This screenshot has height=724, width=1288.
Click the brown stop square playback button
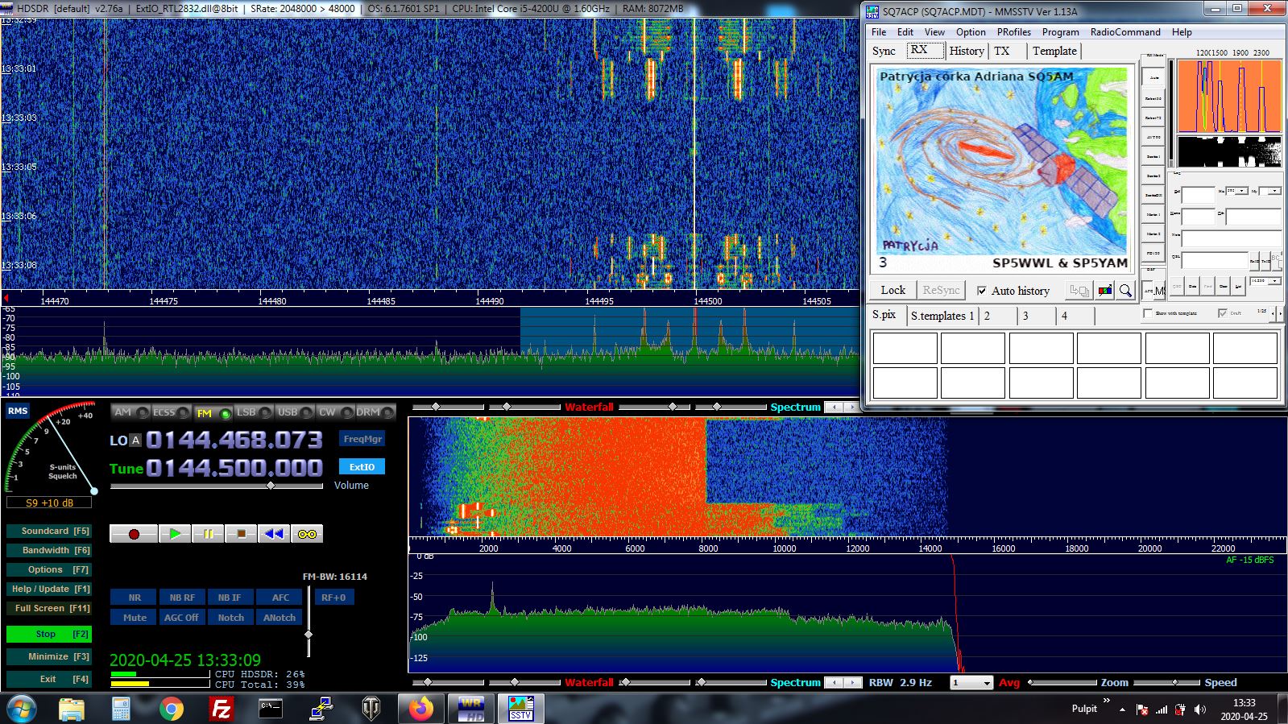pyautogui.click(x=241, y=534)
